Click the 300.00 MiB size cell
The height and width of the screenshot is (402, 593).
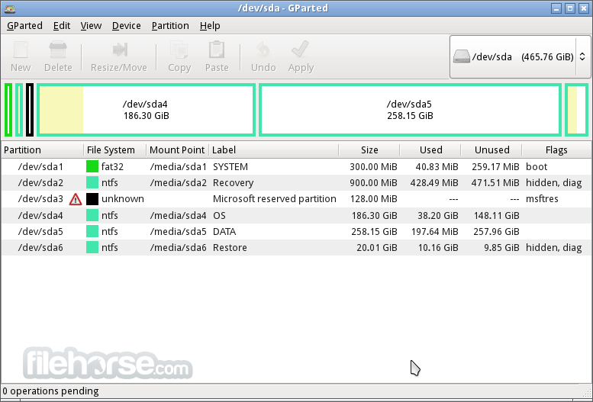(x=373, y=167)
